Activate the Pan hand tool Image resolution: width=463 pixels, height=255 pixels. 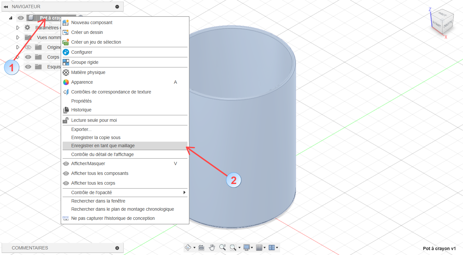click(212, 248)
